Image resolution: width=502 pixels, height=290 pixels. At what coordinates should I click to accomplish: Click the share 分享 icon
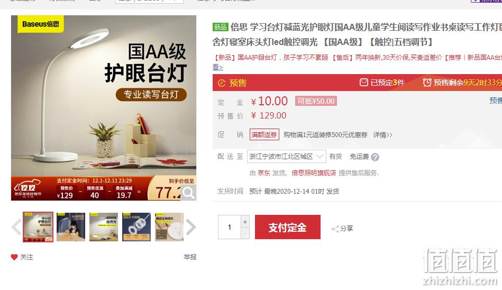(x=335, y=229)
